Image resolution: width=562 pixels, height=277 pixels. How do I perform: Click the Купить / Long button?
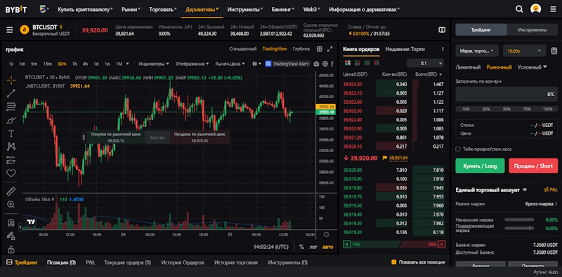(x=480, y=165)
